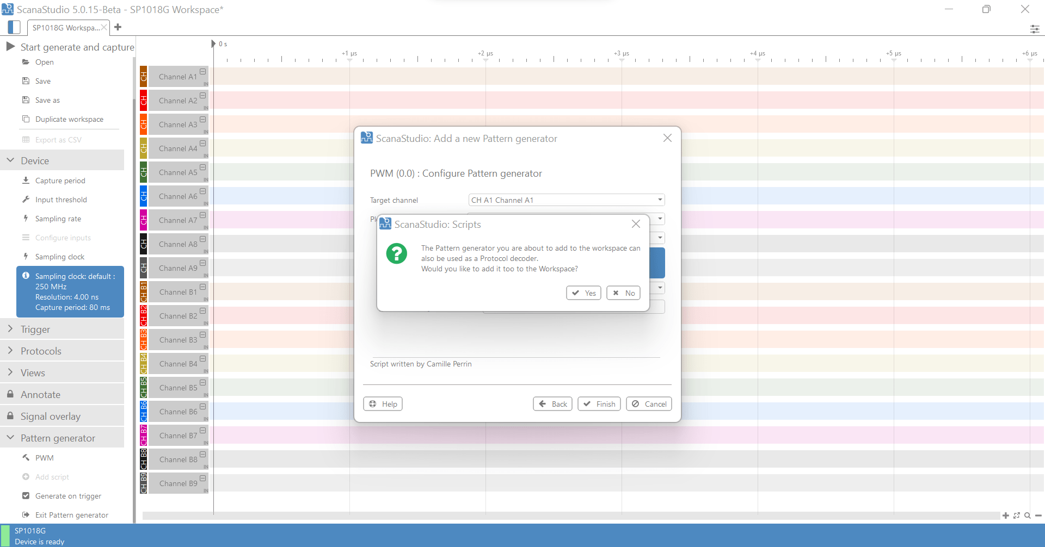
Task: Open Duplicate workspace menu entry
Action: [69, 119]
